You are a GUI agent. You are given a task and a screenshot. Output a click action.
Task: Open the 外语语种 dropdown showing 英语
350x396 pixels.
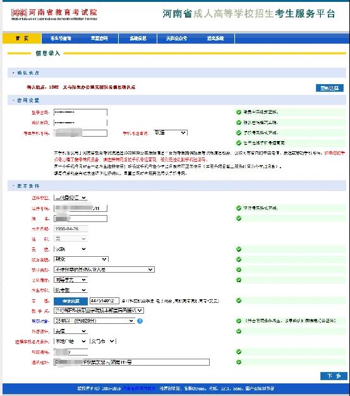[x=71, y=331]
